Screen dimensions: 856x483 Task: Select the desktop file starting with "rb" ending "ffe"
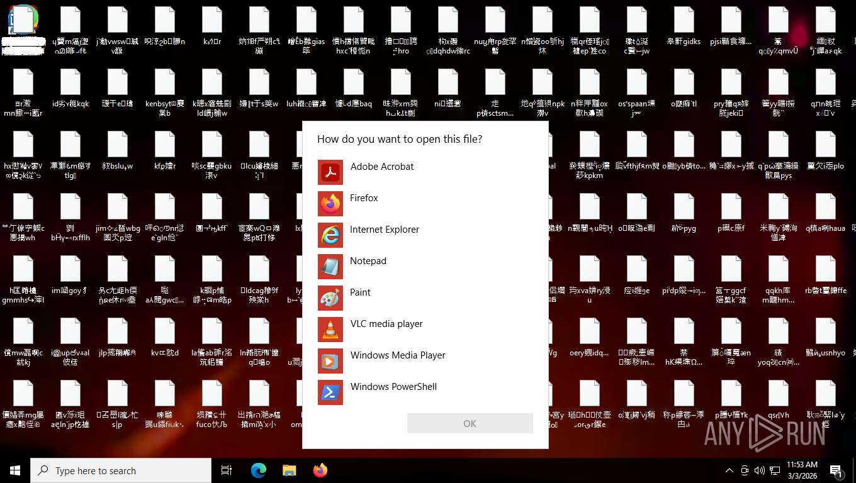(x=825, y=275)
